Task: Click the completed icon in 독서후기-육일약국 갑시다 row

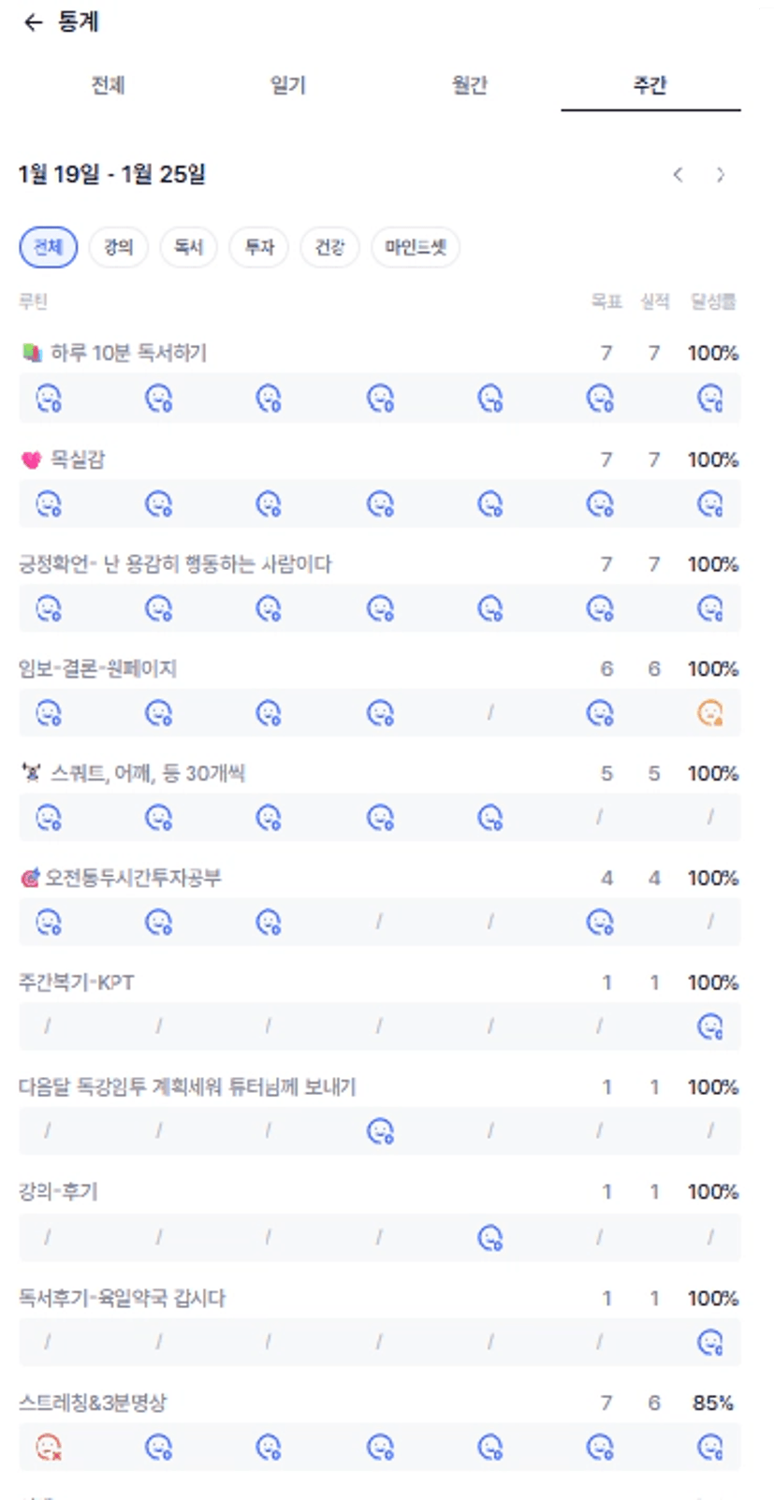Action: (710, 1344)
